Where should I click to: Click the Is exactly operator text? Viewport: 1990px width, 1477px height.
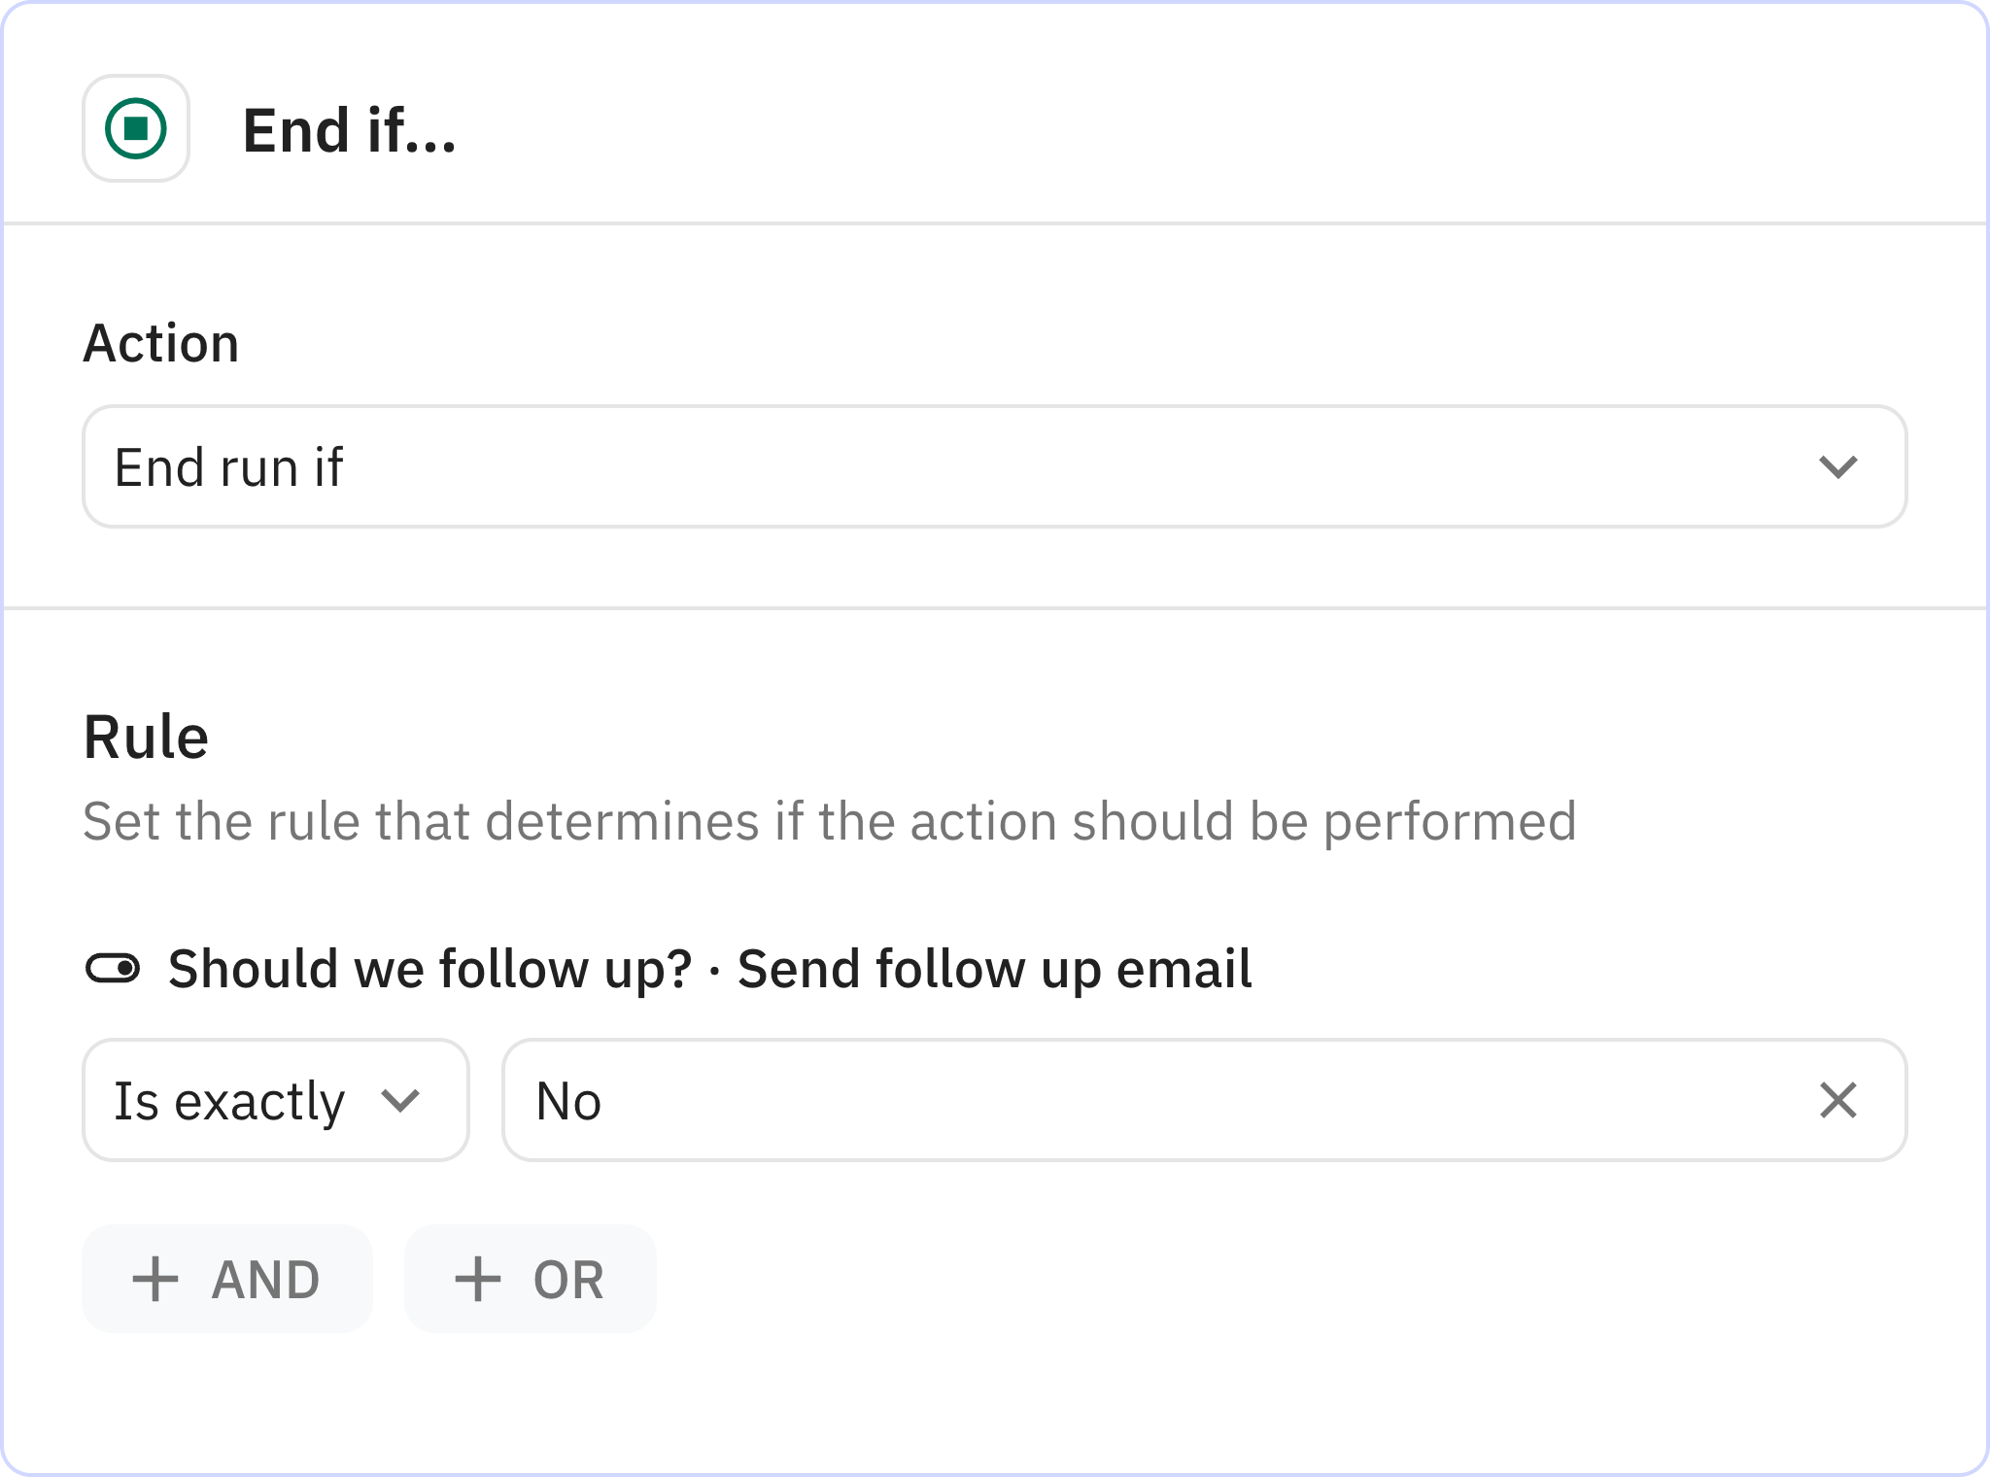pyautogui.click(x=229, y=1100)
